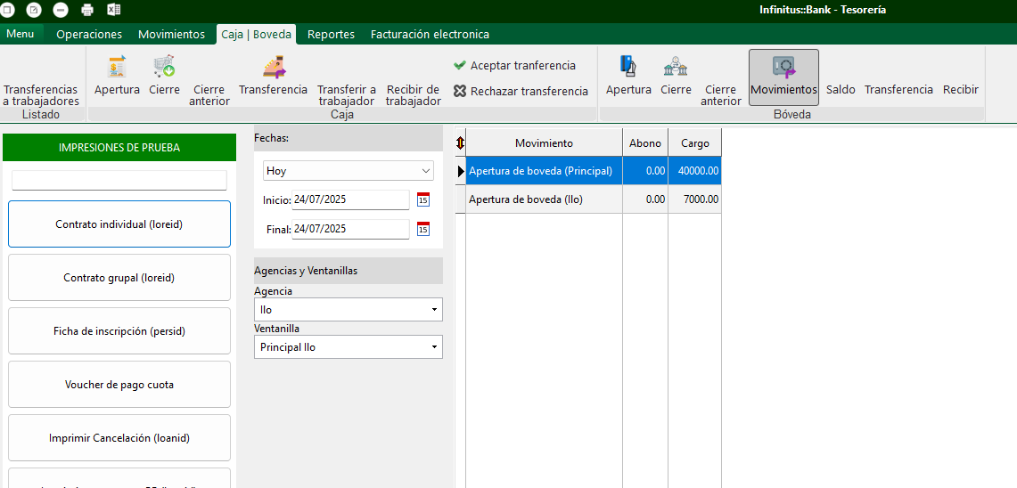Image resolution: width=1017 pixels, height=488 pixels.
Task: Click Aceptar tranferencia button
Action: [x=514, y=66]
